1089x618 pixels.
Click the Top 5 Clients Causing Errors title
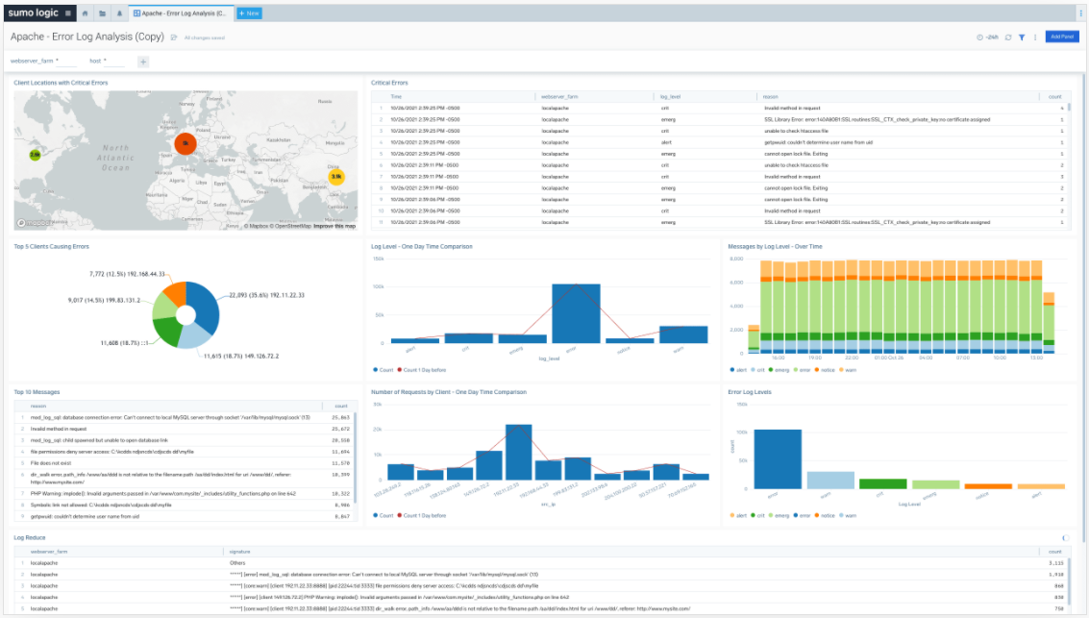tap(51, 246)
